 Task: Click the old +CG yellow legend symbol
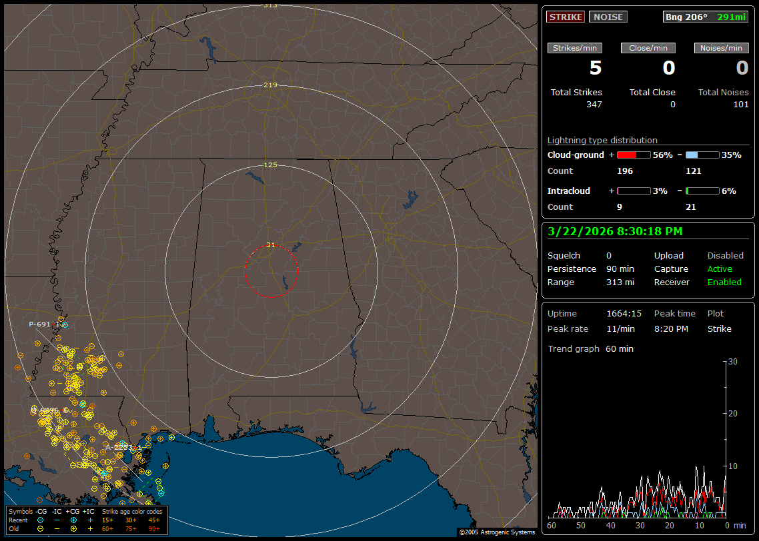(x=73, y=528)
